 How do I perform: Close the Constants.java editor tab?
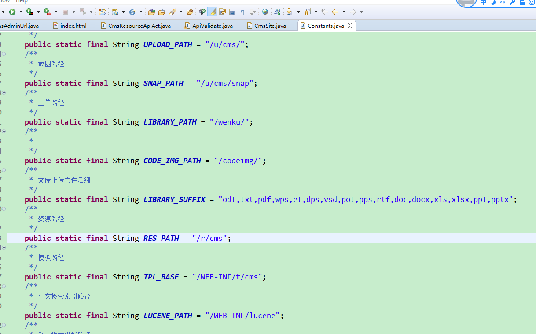(350, 26)
